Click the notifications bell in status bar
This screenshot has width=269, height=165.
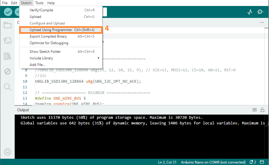(253, 162)
